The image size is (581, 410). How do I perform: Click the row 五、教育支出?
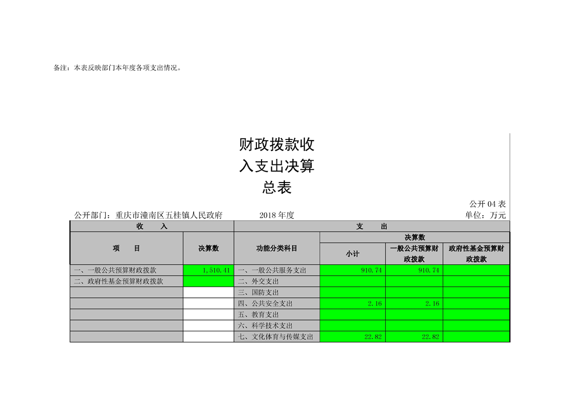coord(277,314)
